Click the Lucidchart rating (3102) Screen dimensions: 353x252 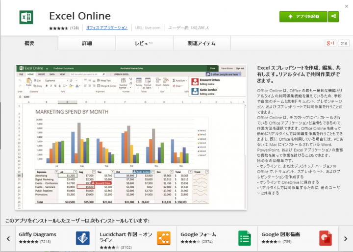click(x=116, y=247)
